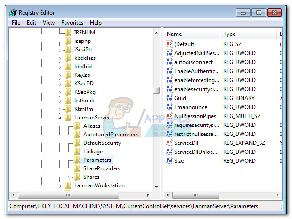Image resolution: width=292 pixels, height=219 pixels.
Task: Expand the kbdhid key
Action: point(60,67)
